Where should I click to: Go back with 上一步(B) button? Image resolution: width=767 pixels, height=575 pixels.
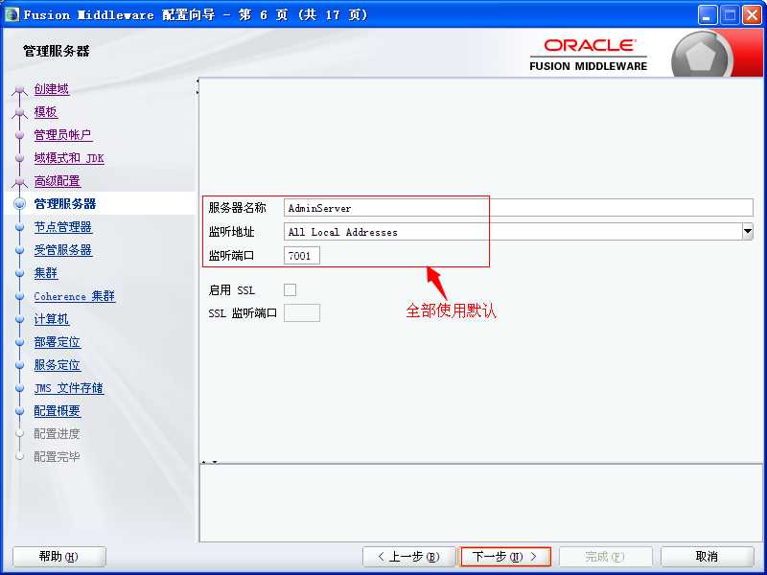click(x=409, y=557)
